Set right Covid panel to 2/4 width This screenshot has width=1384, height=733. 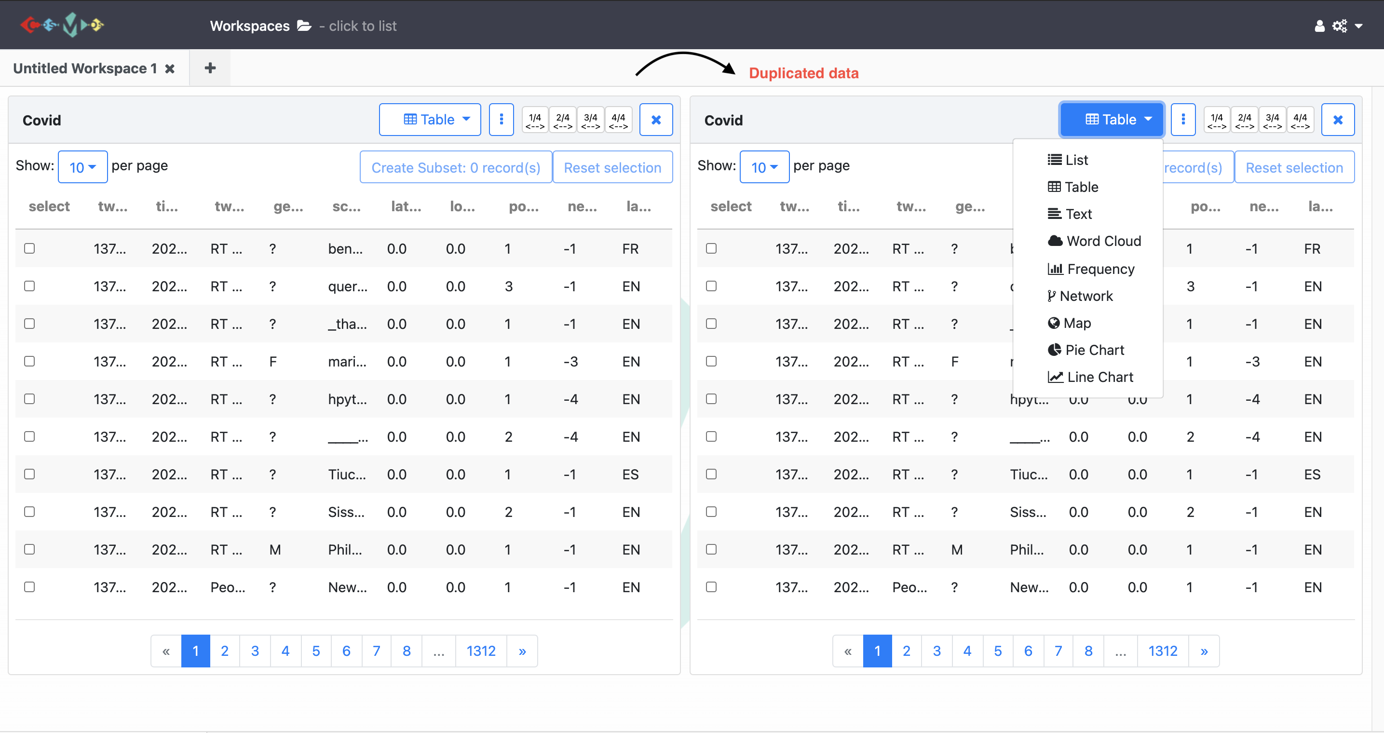point(1244,120)
